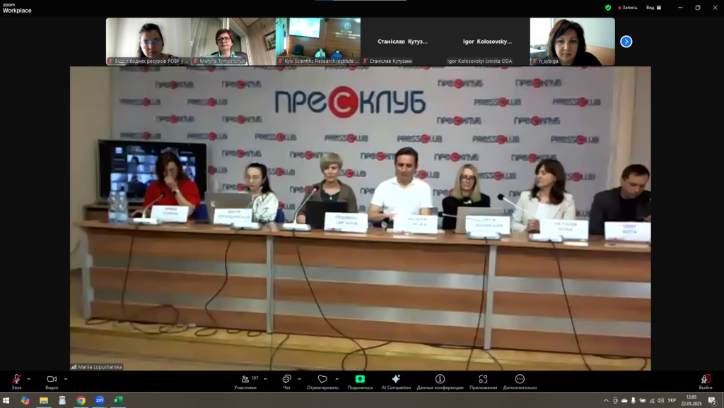Screen dimensions: 724x408
Task: Expand the arrow next to Участники
Action: coord(265,379)
